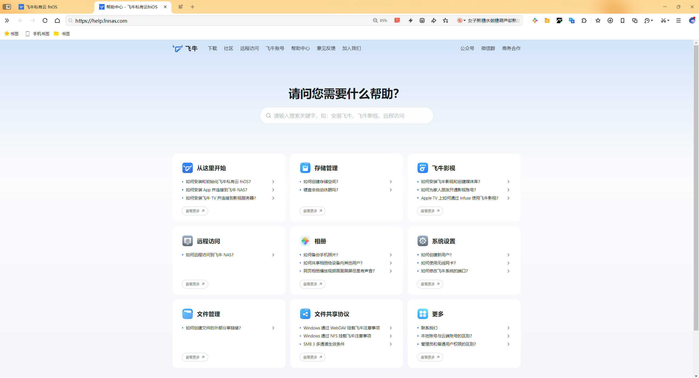Click the 文件共享协议 share icon
The image size is (699, 378).
pos(305,314)
